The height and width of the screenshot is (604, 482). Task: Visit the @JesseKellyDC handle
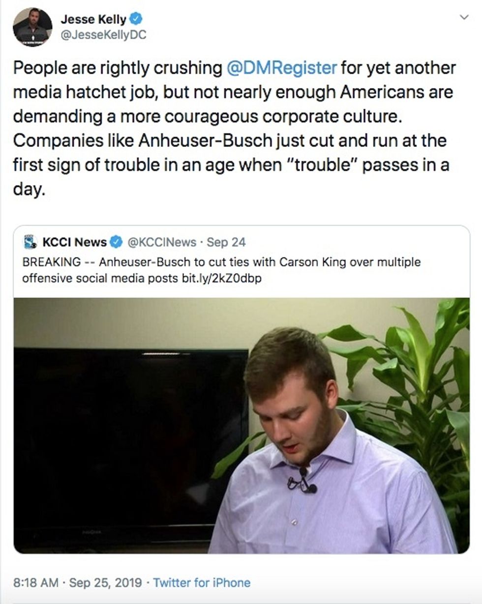[x=103, y=35]
